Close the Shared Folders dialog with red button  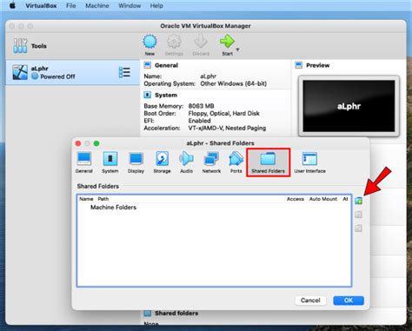point(78,143)
